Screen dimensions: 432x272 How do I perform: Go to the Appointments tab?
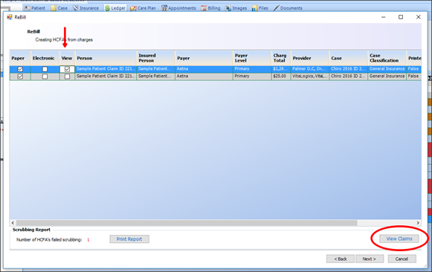coord(178,8)
